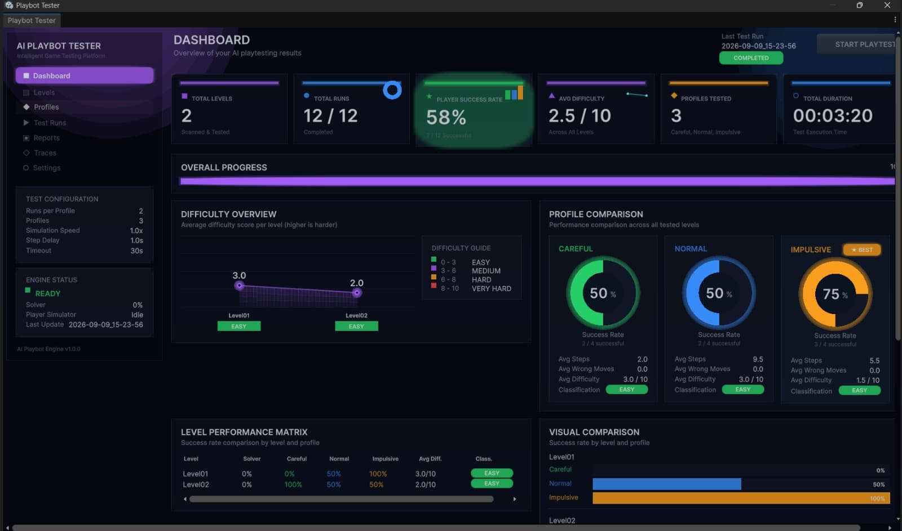Select Test Runs in the sidebar

(50, 123)
